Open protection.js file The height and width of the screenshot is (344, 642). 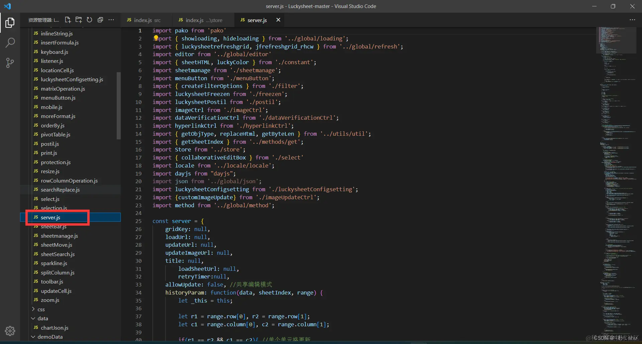coord(56,162)
